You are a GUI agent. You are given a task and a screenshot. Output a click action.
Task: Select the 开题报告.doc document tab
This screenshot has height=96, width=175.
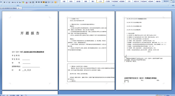pyautogui.click(x=11, y=8)
